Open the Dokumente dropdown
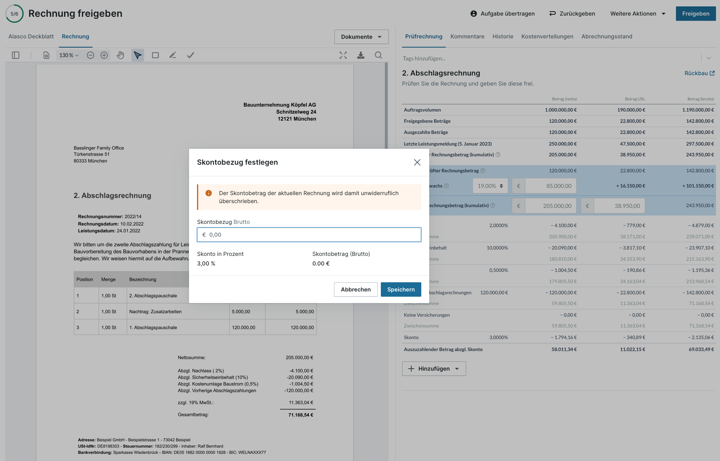Viewport: 720px width, 461px height. point(361,37)
